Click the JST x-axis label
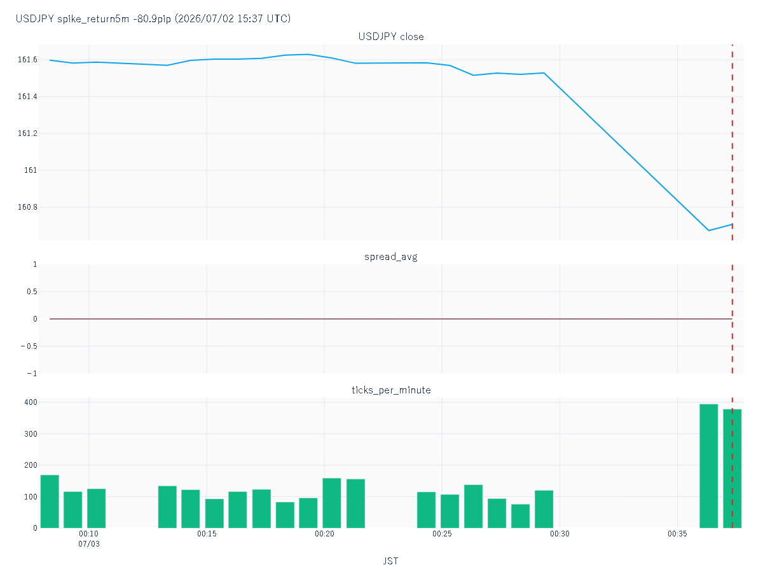The height and width of the screenshot is (572, 763). click(x=391, y=561)
